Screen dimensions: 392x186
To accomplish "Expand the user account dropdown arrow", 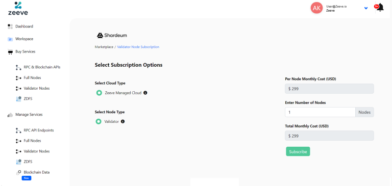I will click(366, 8).
